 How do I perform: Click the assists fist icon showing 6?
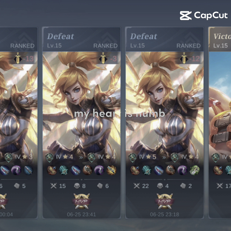click(100, 186)
